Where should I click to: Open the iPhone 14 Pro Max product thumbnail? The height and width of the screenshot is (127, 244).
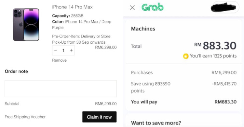[26, 25]
